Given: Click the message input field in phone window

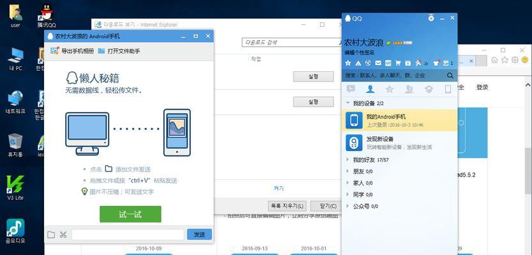Looking at the screenshot, I should [128, 235].
